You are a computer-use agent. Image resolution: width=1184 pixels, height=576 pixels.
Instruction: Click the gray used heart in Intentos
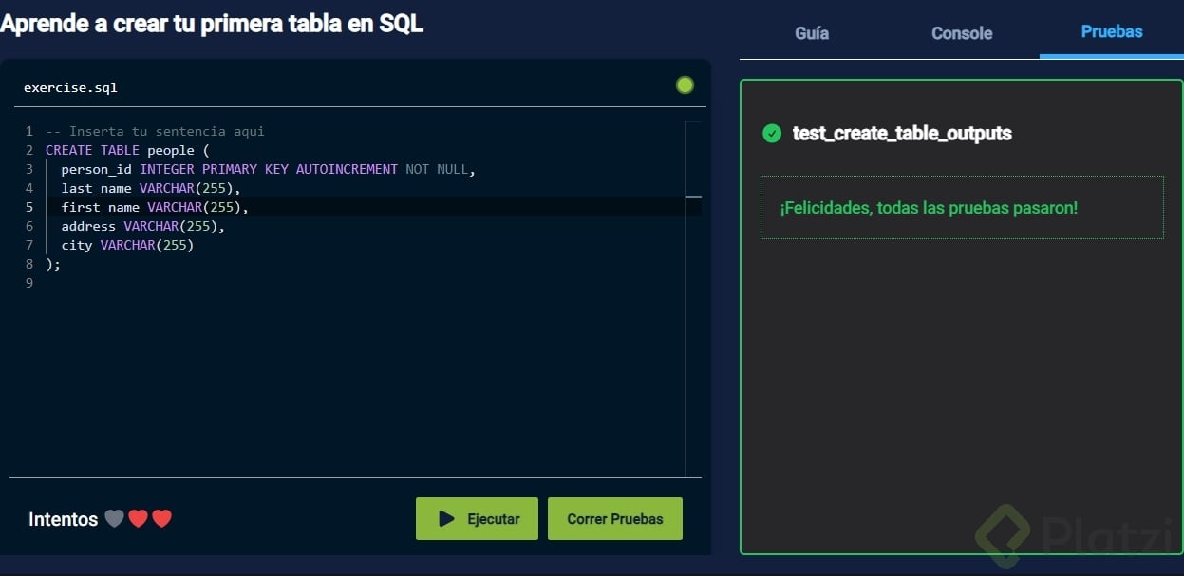point(114,519)
